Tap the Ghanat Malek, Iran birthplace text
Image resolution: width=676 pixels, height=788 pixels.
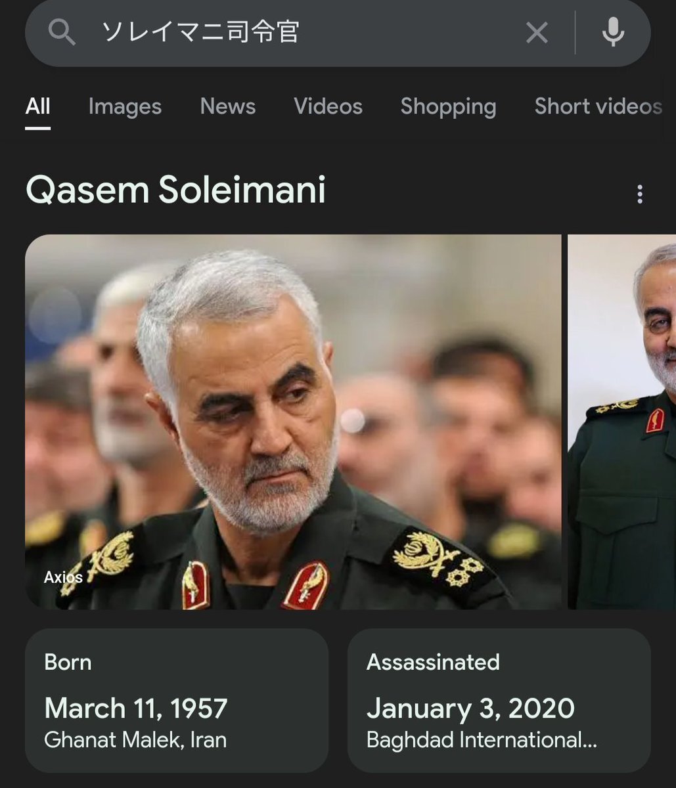[135, 740]
